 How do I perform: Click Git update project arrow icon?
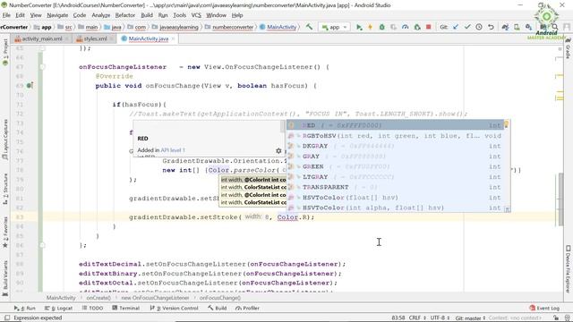tap(456, 27)
